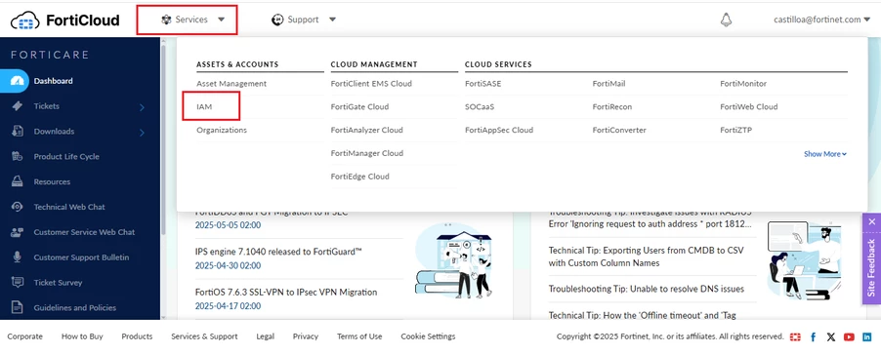The width and height of the screenshot is (881, 355).
Task: Open Product Life Cycle page
Action: (x=66, y=156)
